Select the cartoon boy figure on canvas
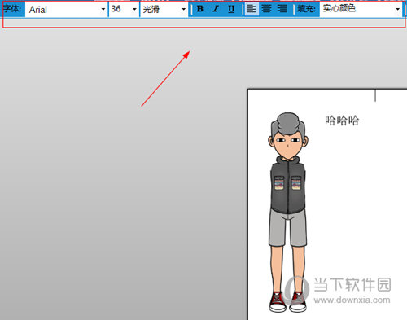This screenshot has width=407, height=320. [288, 212]
